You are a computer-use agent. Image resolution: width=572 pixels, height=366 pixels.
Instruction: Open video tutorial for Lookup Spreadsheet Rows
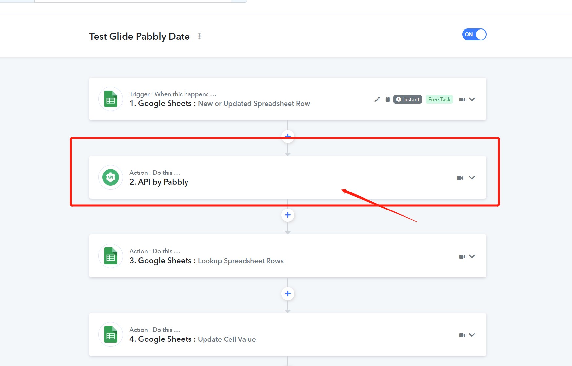point(462,256)
